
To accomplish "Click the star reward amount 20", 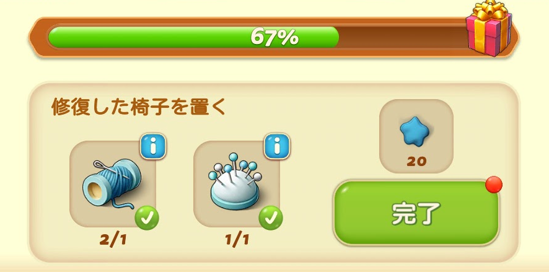I will click(416, 161).
